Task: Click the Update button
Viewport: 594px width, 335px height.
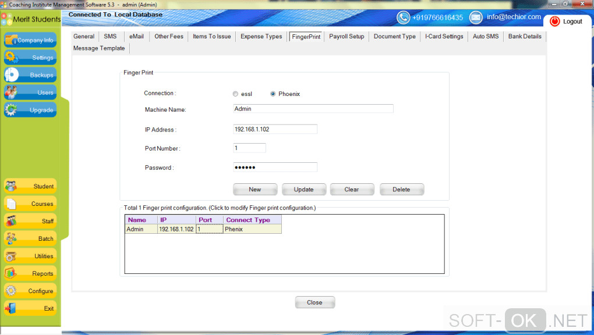Action: [x=304, y=189]
